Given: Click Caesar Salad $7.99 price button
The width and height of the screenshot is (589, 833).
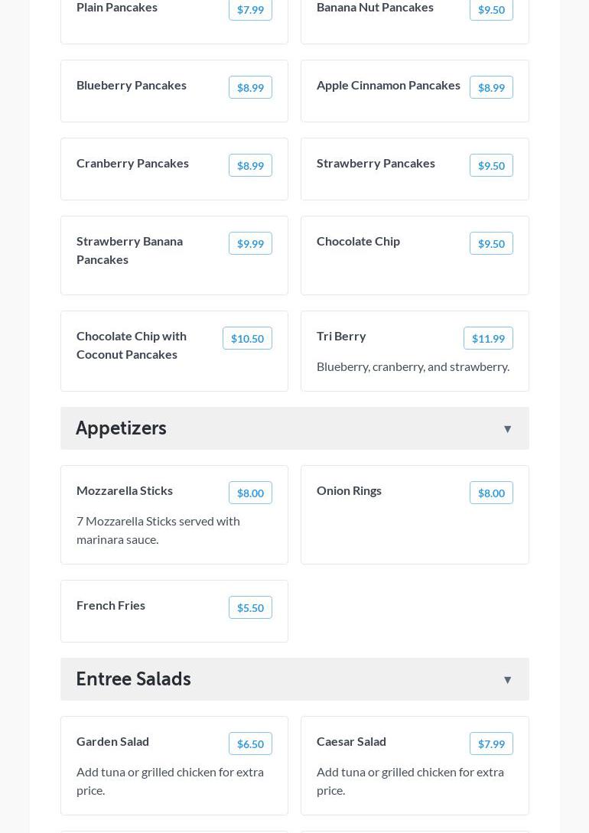Looking at the screenshot, I should coord(491,744).
